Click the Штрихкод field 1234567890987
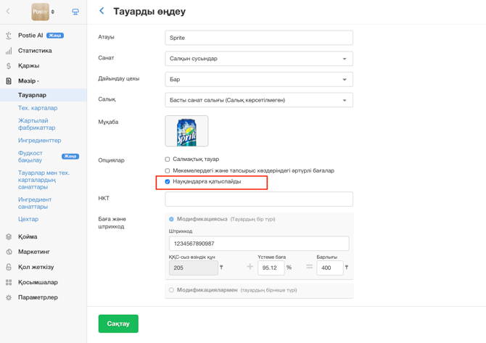486x343 pixels. tap(259, 244)
